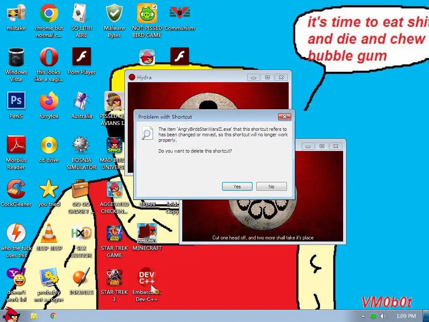Open the Morbius Reader PDF icon
The height and width of the screenshot is (322, 429).
[x=16, y=153]
